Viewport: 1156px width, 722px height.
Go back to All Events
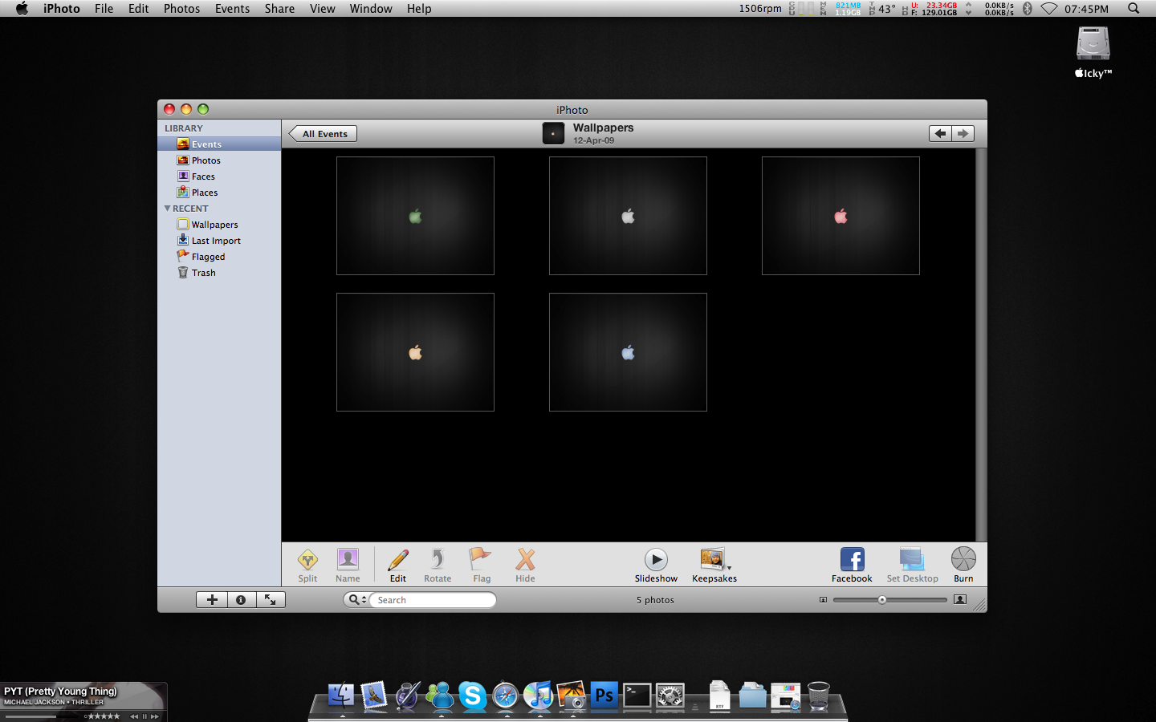(323, 134)
